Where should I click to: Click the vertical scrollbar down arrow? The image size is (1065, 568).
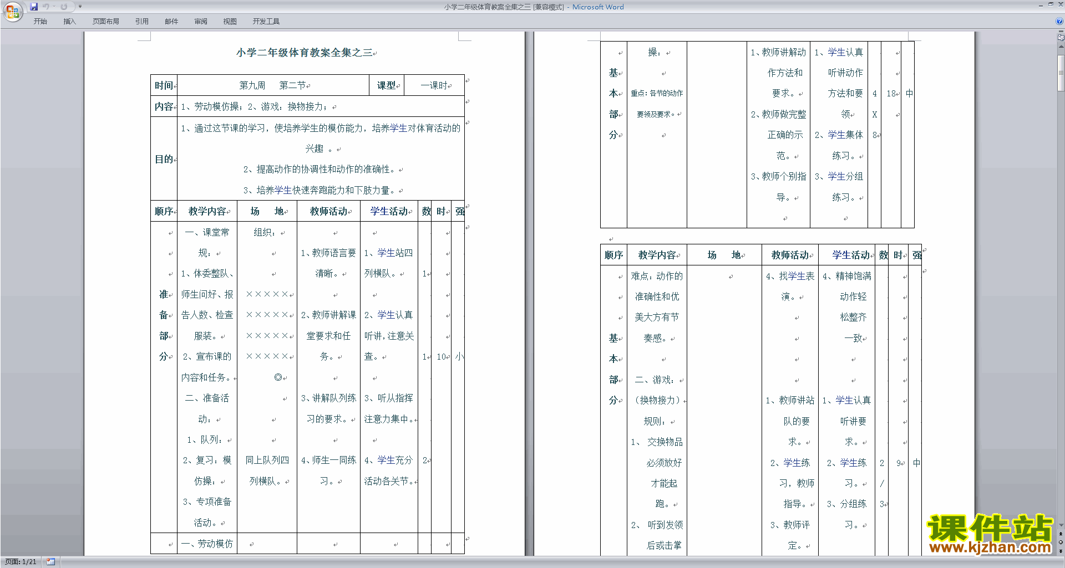coord(1061,525)
